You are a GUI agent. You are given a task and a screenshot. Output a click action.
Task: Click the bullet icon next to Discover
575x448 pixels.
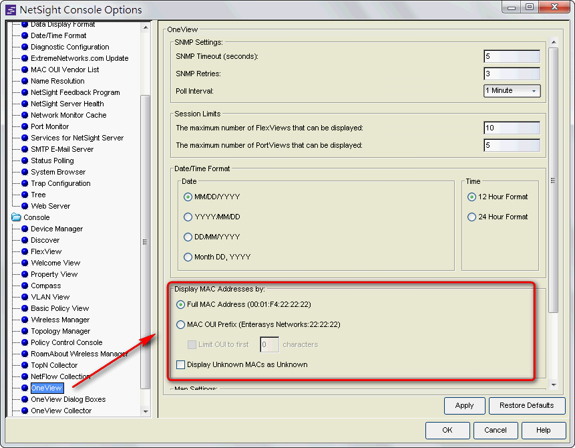25,241
